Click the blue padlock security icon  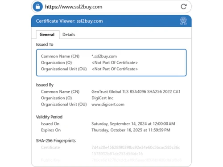(x=38, y=7)
